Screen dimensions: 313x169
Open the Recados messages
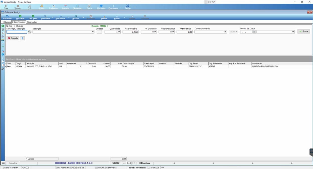click(101, 7)
